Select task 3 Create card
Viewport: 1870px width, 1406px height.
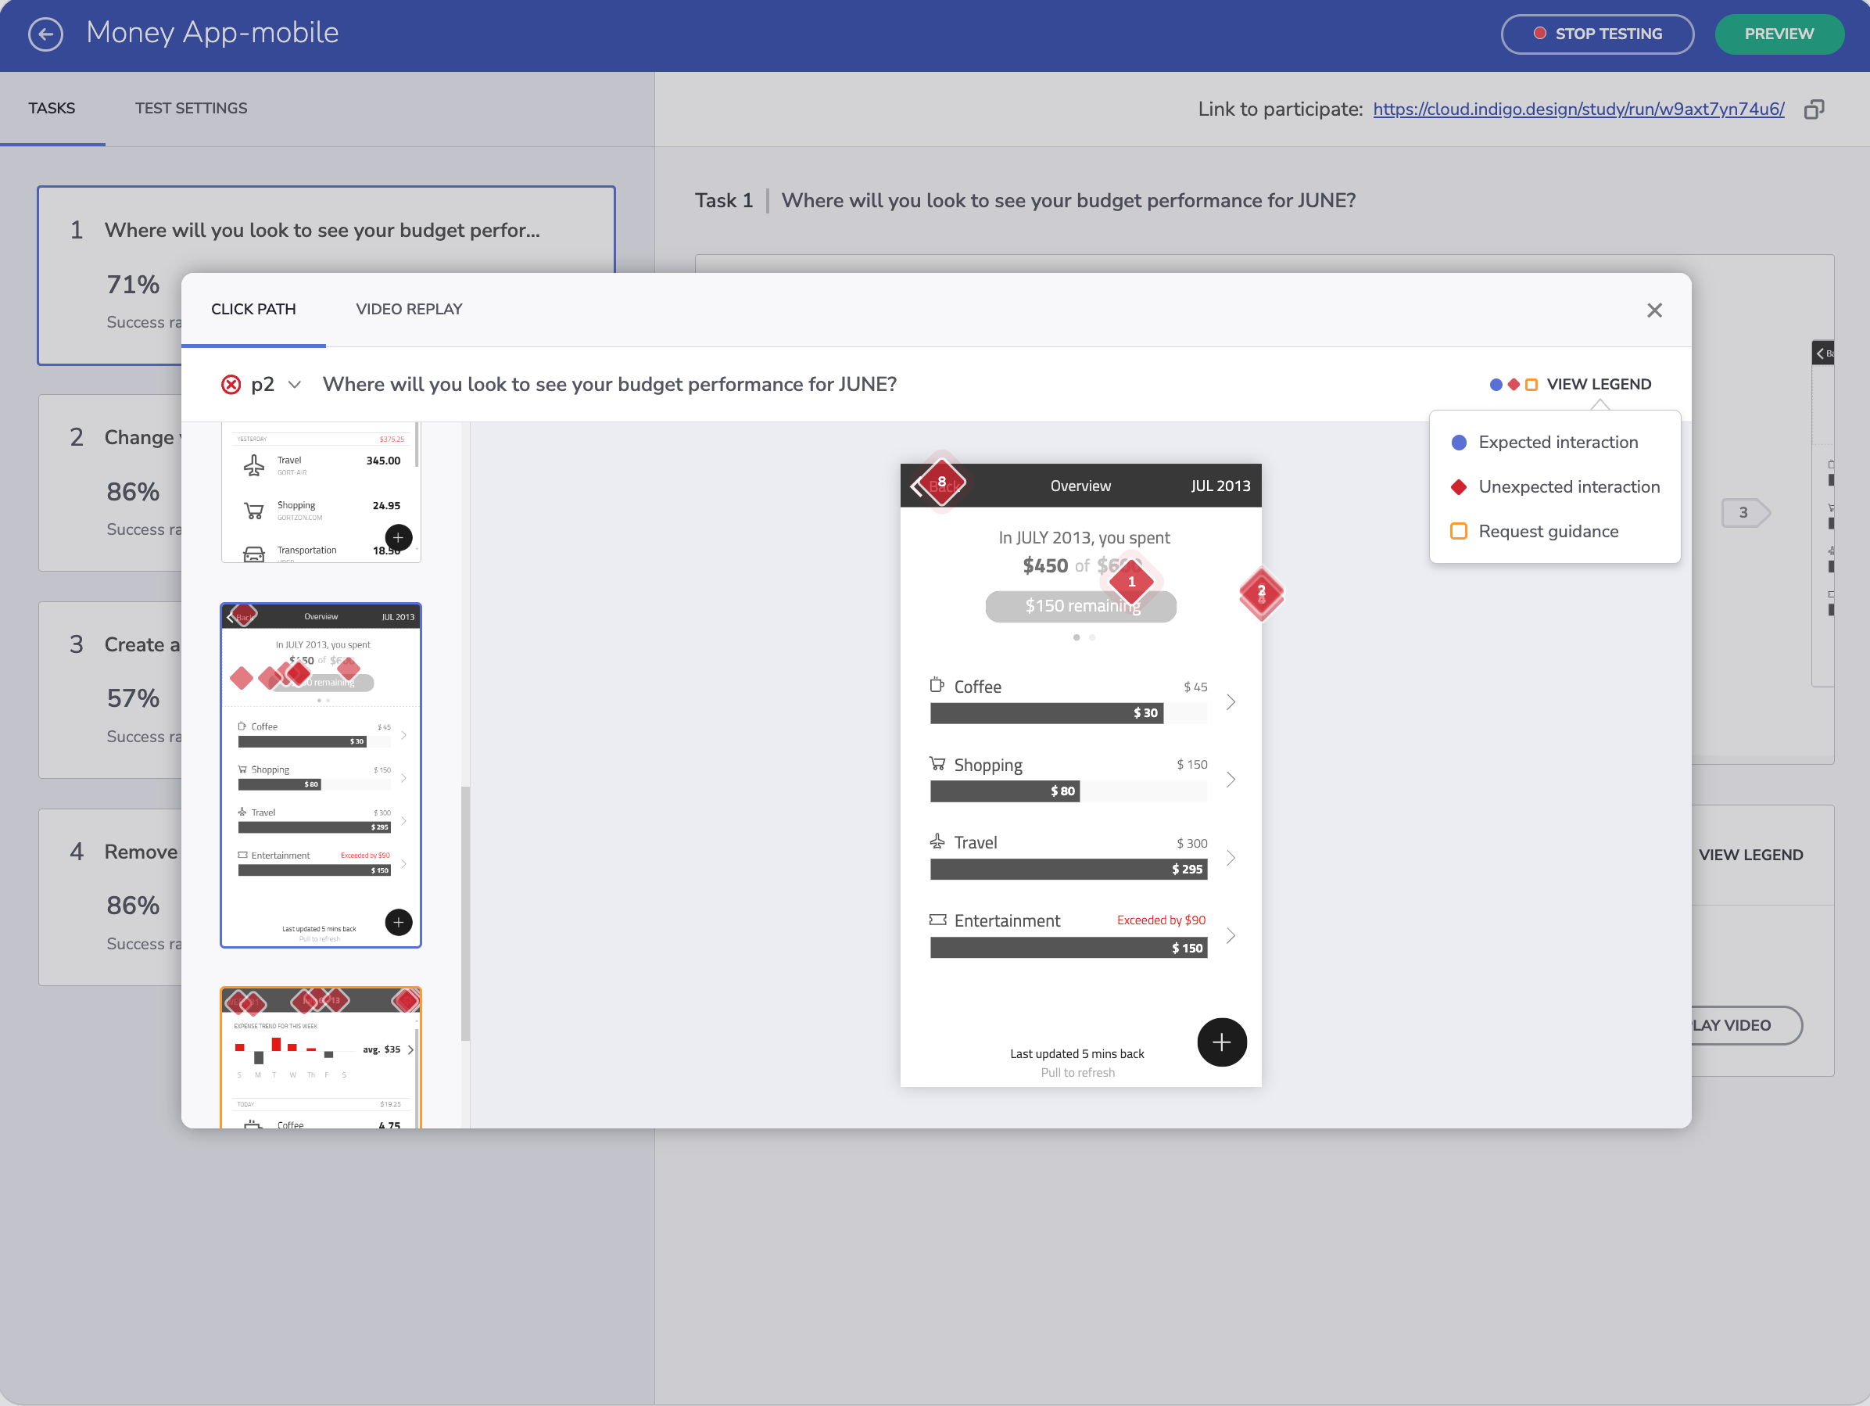110,690
